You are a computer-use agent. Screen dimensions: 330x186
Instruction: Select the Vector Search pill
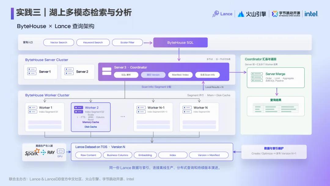point(59,42)
